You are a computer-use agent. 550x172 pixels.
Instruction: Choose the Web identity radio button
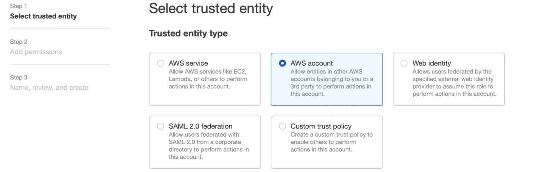coord(404,63)
